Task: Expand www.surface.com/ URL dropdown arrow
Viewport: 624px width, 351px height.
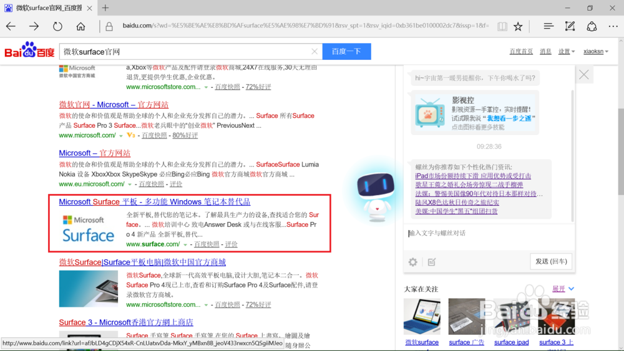Action: coord(185,245)
